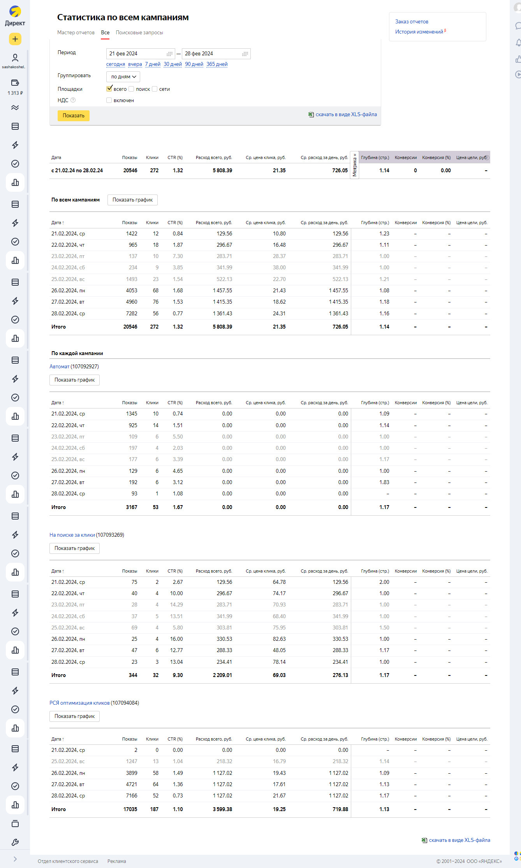
Task: Open the Автомат campaign link
Action: coord(59,367)
